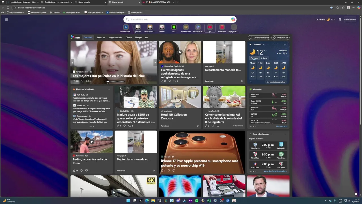This screenshot has width=362, height=204.
Task: Open the act.hoyolab quick link tile
Action: pyautogui.click(x=150, y=28)
